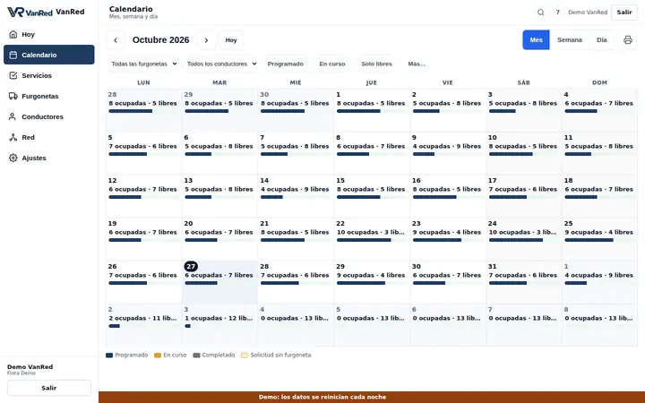
Task: Select the highlighted day 27 cell
Action: (219, 282)
